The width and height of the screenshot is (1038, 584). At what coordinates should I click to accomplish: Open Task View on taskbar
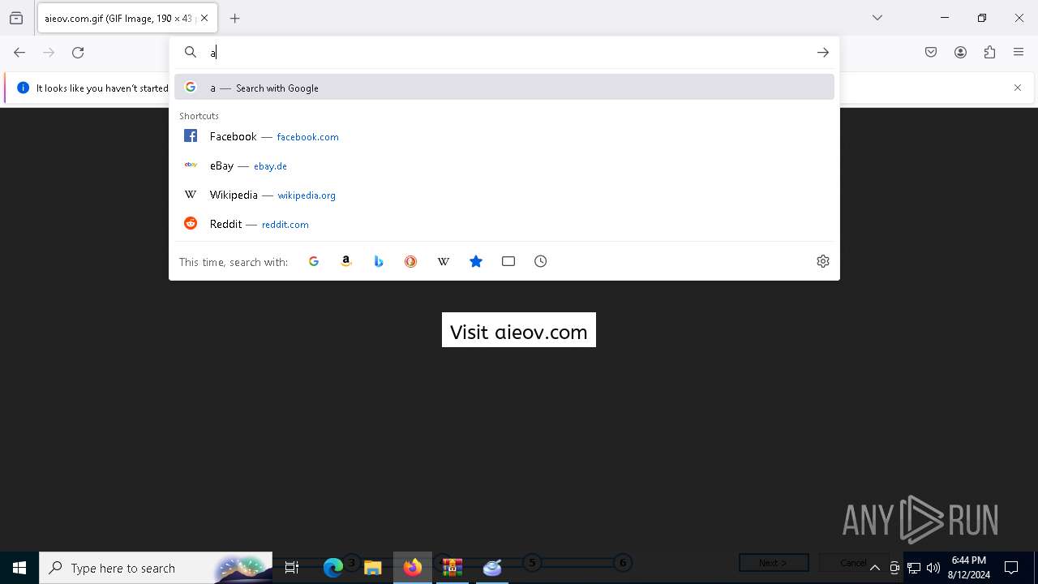pyautogui.click(x=292, y=568)
